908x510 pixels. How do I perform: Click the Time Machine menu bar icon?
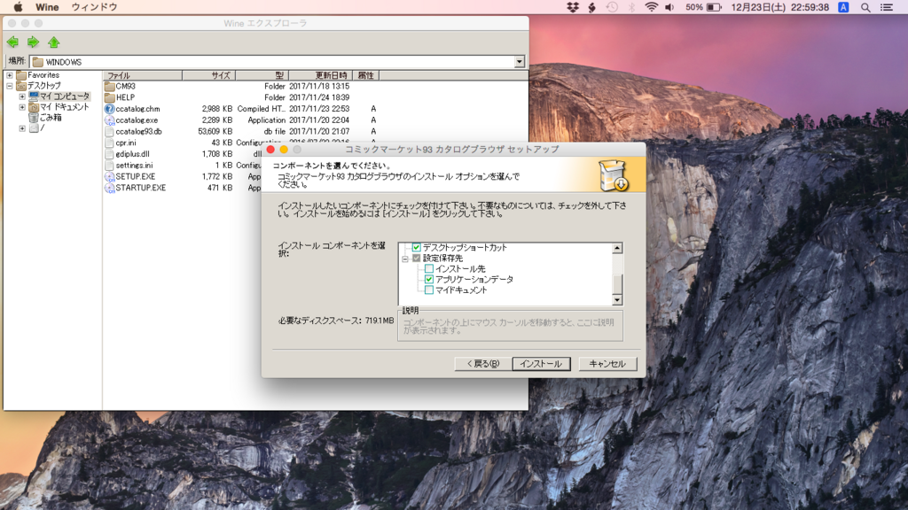612,7
